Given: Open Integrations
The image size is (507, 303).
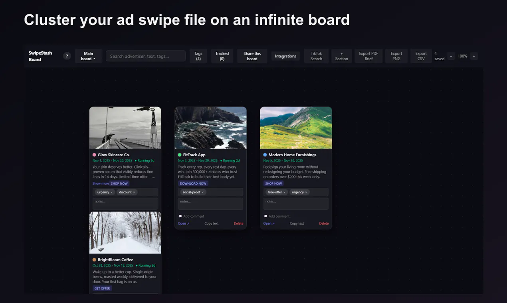Looking at the screenshot, I should tap(285, 56).
